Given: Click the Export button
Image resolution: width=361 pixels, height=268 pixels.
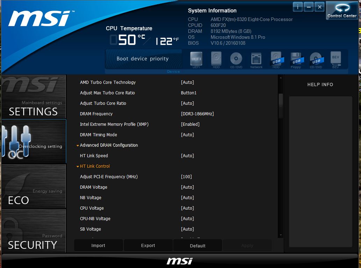Looking at the screenshot, I should (x=148, y=245).
